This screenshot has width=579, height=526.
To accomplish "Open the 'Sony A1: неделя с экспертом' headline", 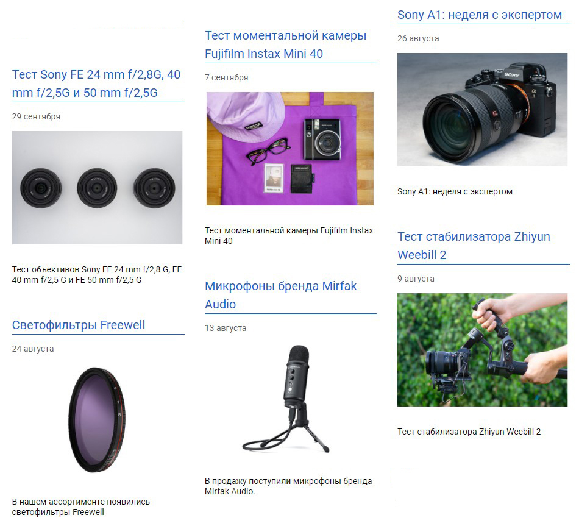I will pos(479,15).
